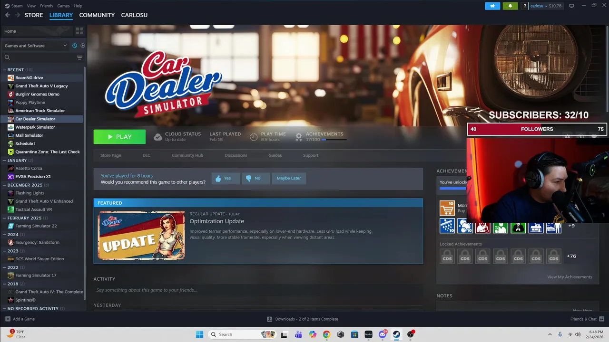
Task: Open the Games and Software dropdown
Action: click(36, 46)
